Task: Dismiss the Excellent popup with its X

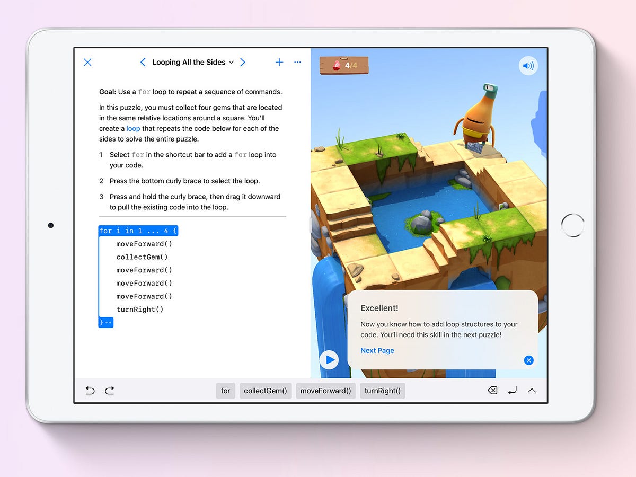Action: pos(528,360)
